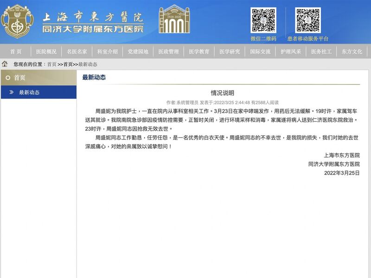The image size is (371, 278).
Task: Open 国际交流 in navigation bar
Action: click(260, 51)
